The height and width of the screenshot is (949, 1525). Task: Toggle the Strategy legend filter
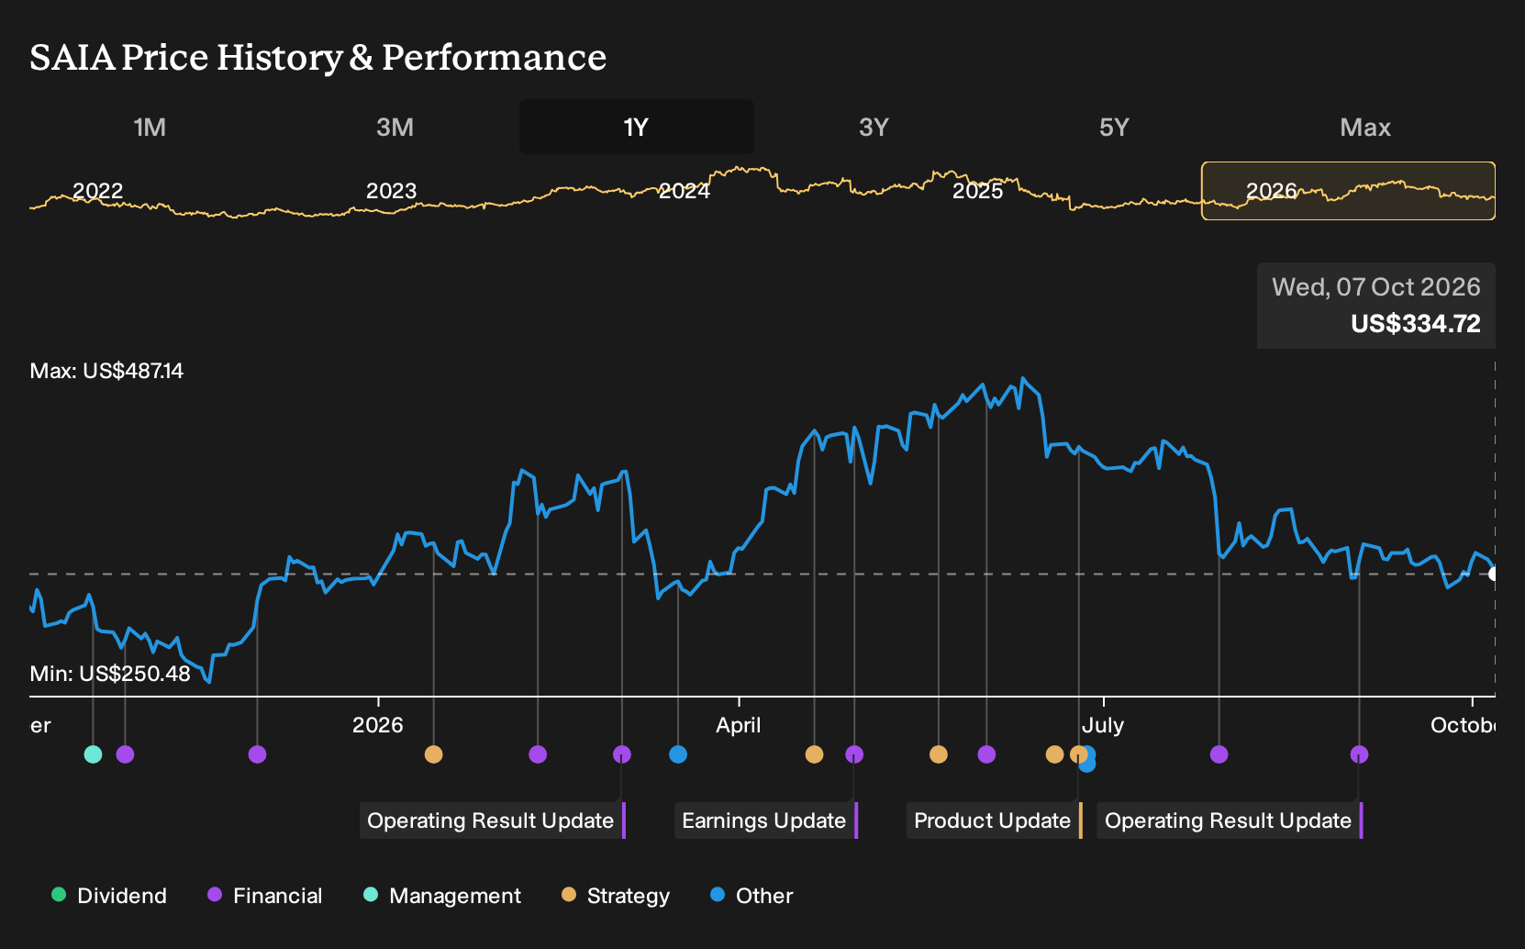616,895
